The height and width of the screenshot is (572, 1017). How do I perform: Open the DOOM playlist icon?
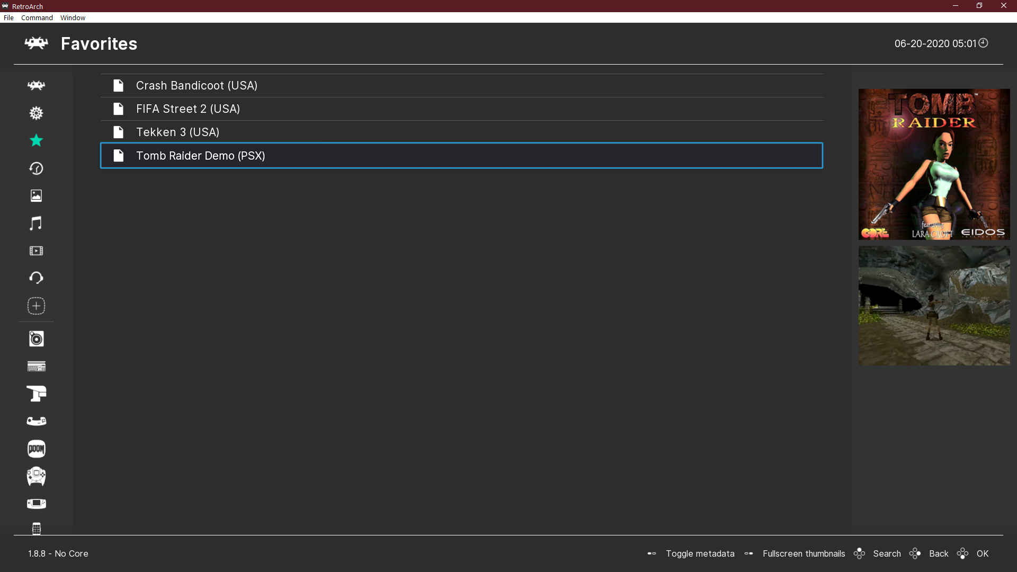[x=36, y=449]
